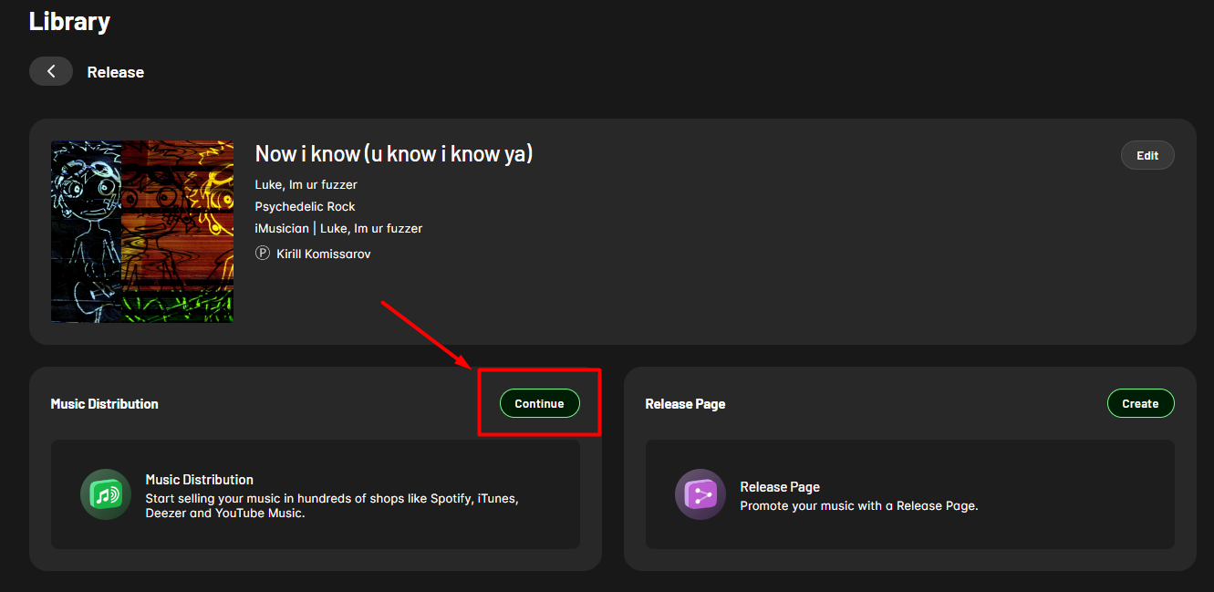Screen dimensions: 1214x592
Task: Click the purple Release Page share icon
Action: (x=700, y=494)
